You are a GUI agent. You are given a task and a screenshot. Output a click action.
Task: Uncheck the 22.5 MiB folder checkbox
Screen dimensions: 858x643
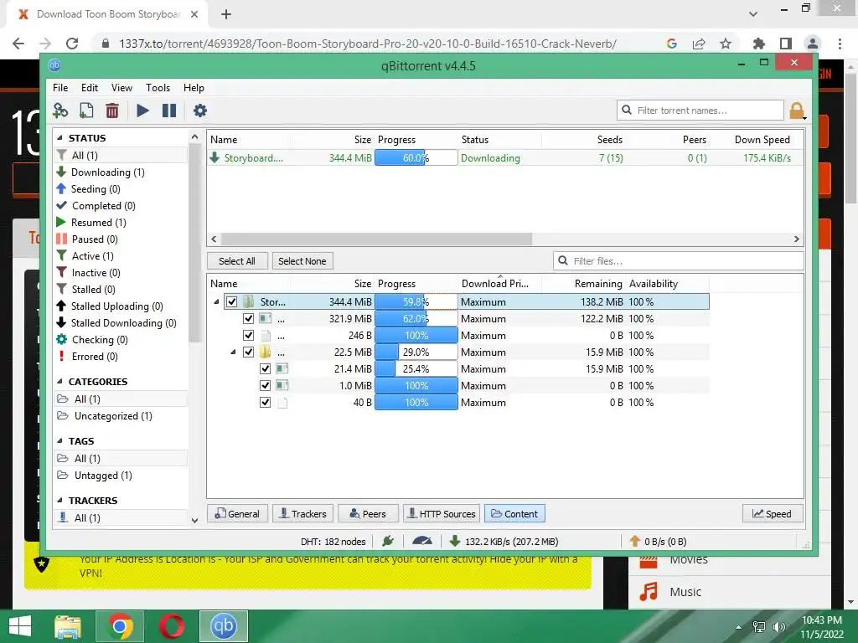[248, 352]
